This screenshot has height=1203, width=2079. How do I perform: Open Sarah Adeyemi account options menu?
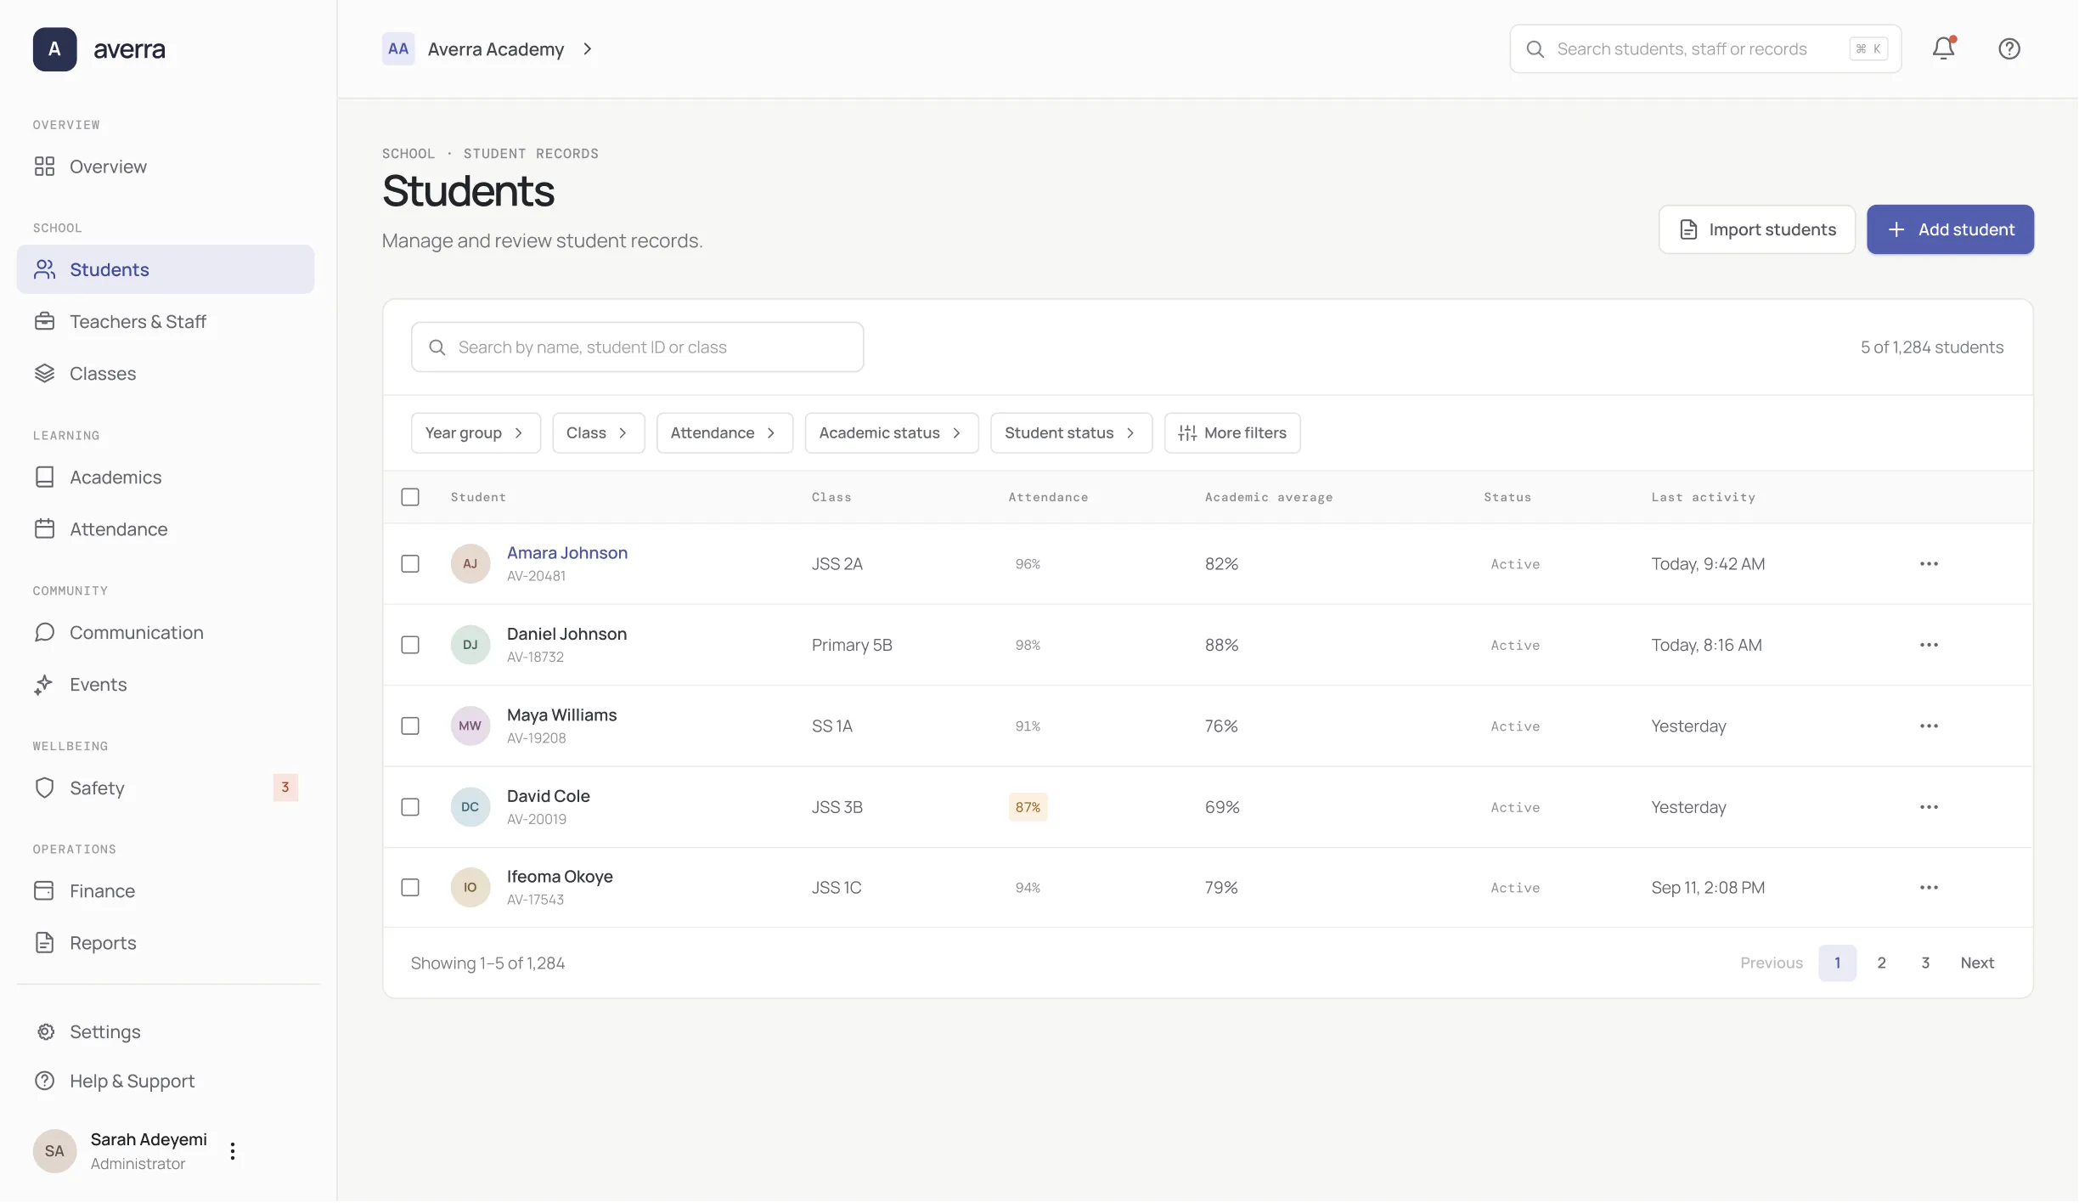pyautogui.click(x=232, y=1151)
